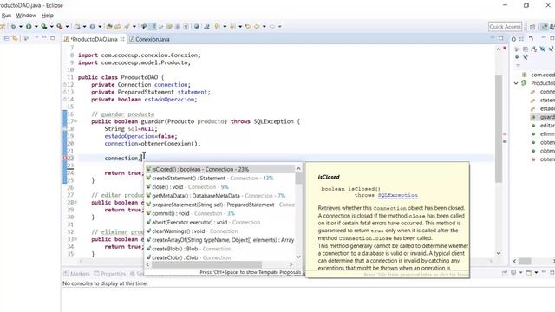This screenshot has width=555, height=312.
Task: Click the proposal list horizontal scrollbar
Action: [x=206, y=264]
